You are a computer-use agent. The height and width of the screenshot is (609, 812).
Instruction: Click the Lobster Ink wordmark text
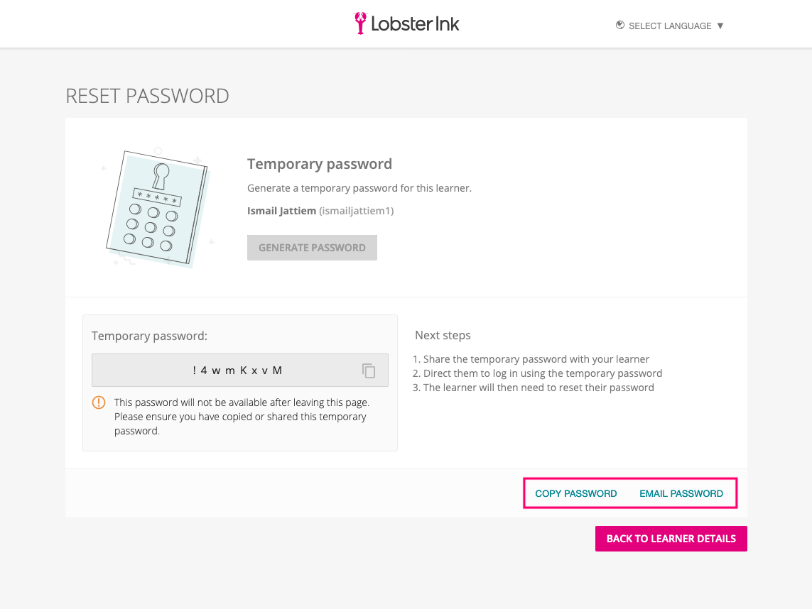pyautogui.click(x=415, y=24)
